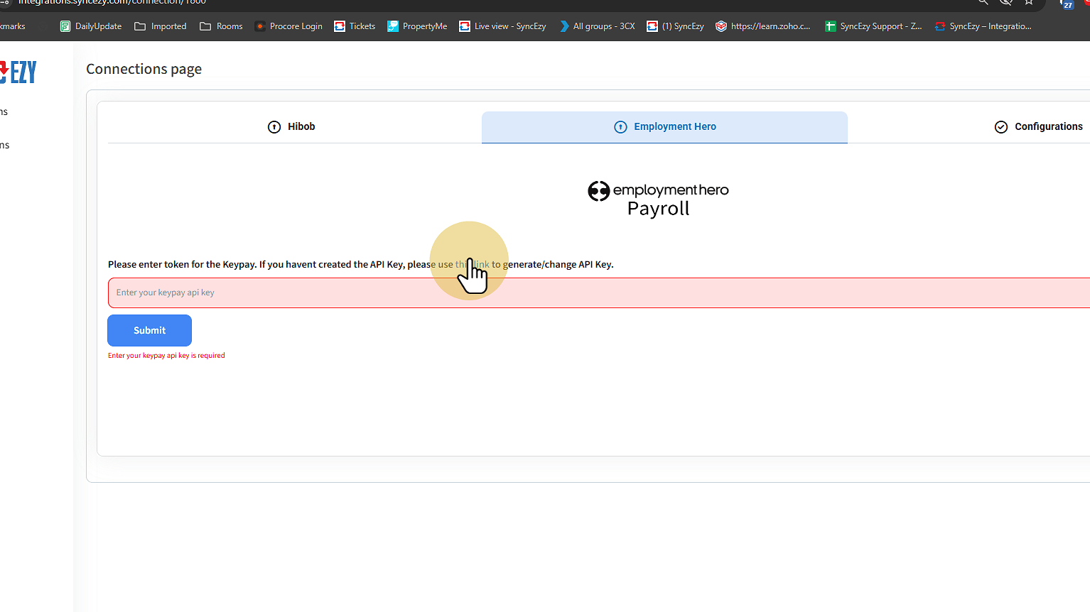The width and height of the screenshot is (1090, 612).
Task: Go to the Configurations tab
Action: [x=1039, y=126]
